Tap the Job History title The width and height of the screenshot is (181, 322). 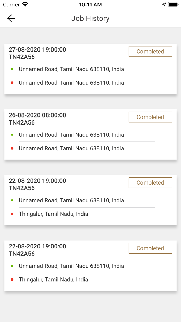pos(90,18)
